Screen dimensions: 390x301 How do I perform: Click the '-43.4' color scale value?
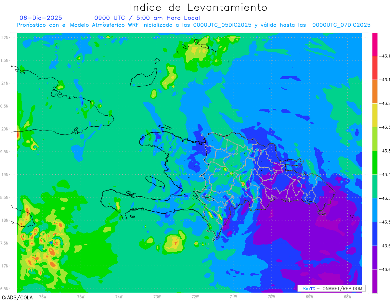tap(385, 175)
